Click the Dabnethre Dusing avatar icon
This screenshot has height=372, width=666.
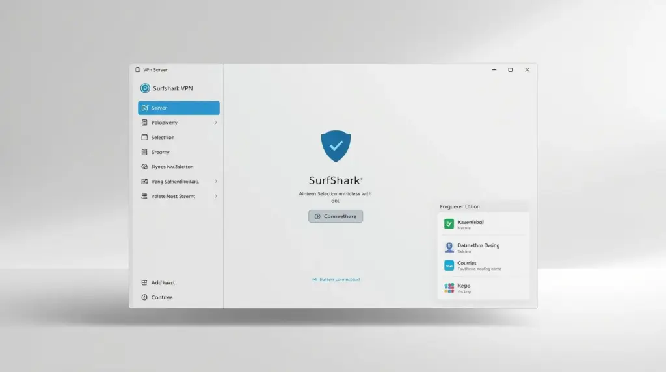[x=449, y=247]
